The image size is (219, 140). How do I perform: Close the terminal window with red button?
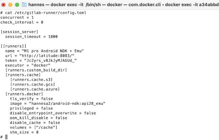[3, 5]
